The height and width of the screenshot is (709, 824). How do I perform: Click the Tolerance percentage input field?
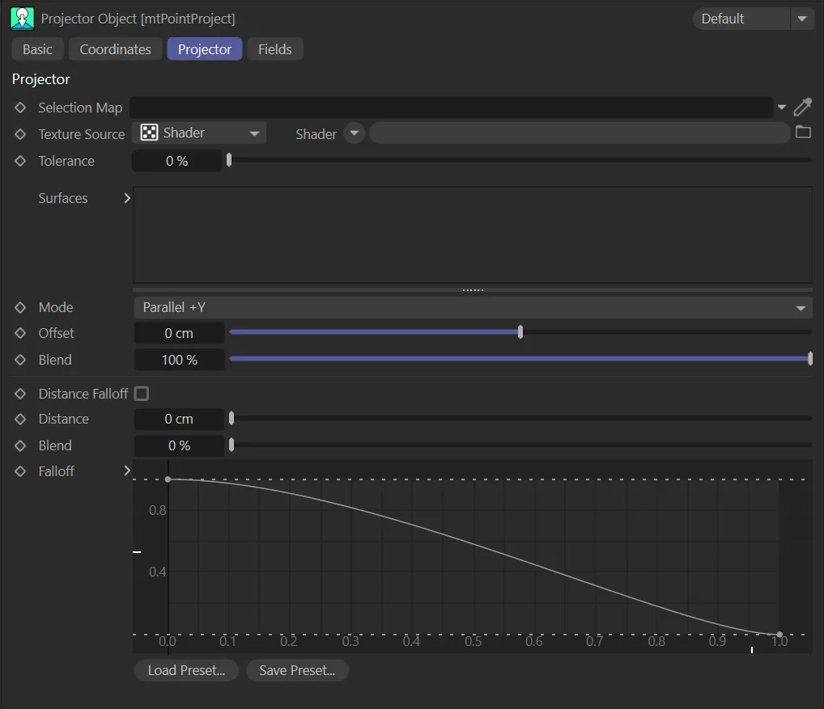[x=176, y=161]
